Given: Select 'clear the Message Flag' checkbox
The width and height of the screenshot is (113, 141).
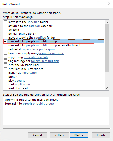Looking at the screenshot, I should (5, 65).
